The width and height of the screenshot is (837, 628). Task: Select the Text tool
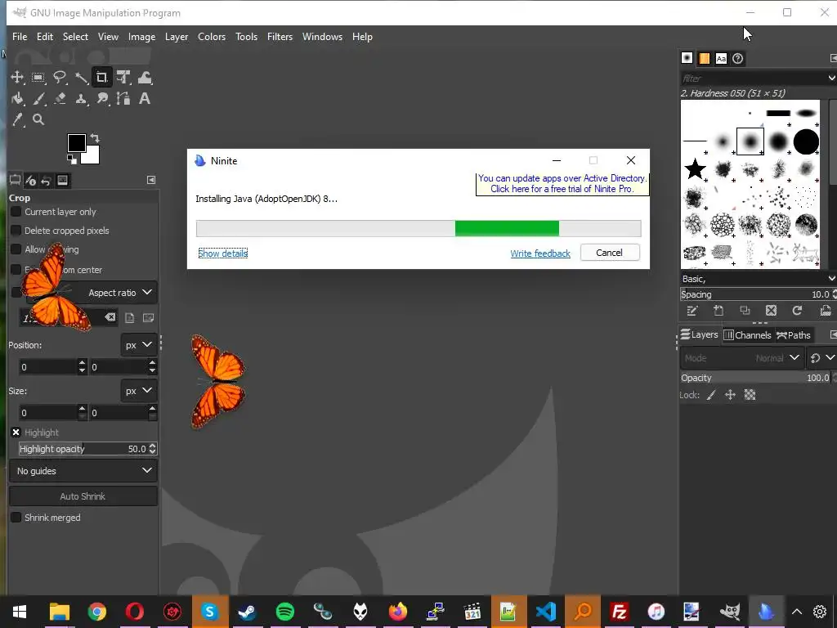pos(144,99)
